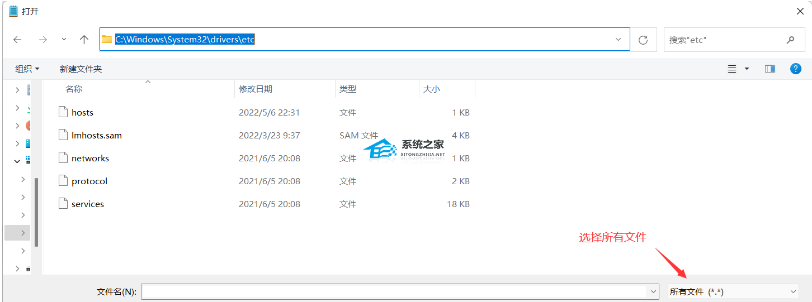Select the lmhosts.sam file

pos(97,135)
